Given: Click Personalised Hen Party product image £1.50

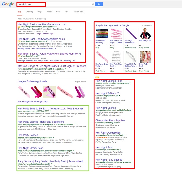Looking at the screenshot, I should 102,34.
